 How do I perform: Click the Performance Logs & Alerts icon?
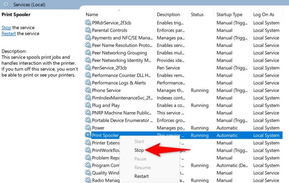(88, 83)
